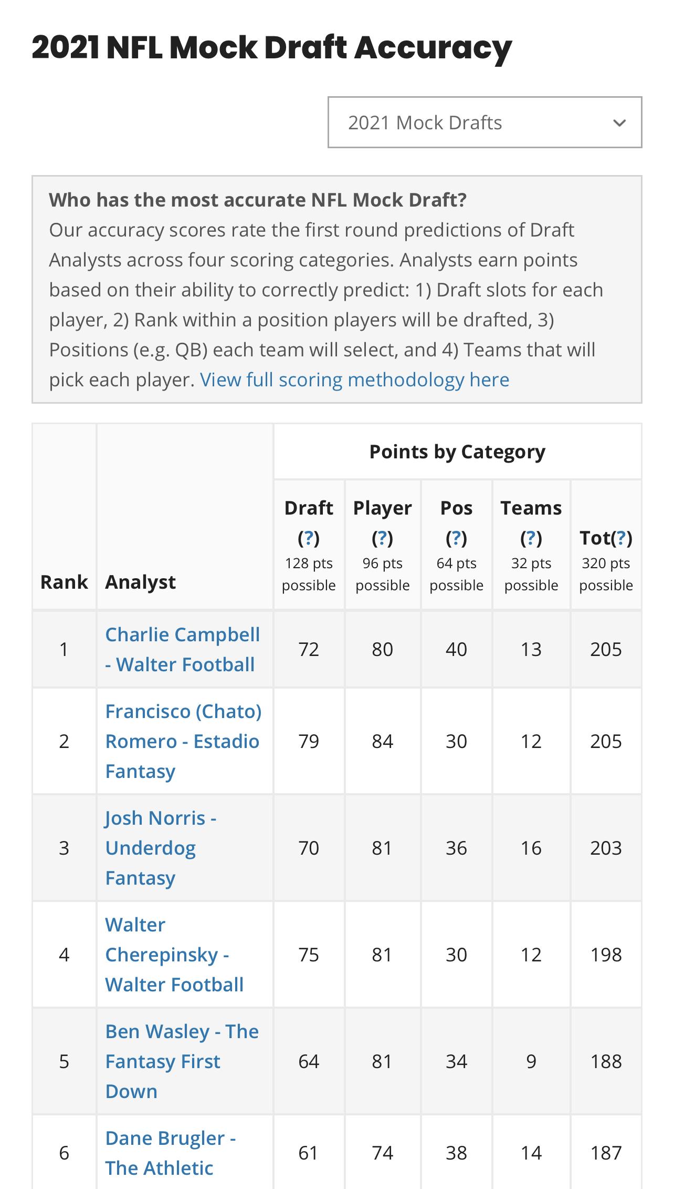
Task: Open the 2021 Mock Drafts dropdown
Action: (x=485, y=122)
